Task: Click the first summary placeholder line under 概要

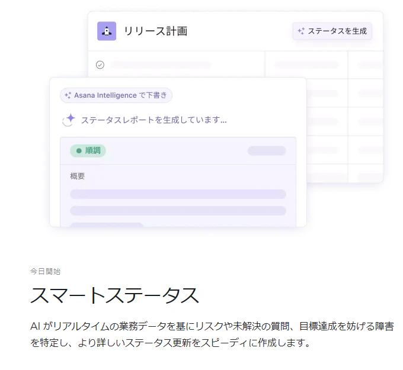Action: click(x=178, y=194)
